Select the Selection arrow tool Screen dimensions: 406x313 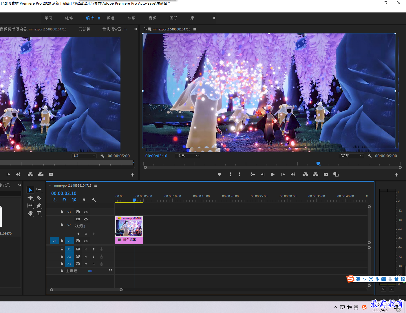coord(30,190)
